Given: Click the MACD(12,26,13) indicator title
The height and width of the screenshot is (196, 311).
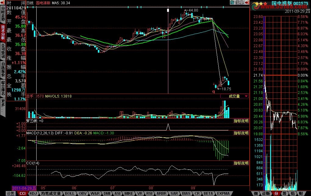Looking at the screenshot, I should coord(40,133).
